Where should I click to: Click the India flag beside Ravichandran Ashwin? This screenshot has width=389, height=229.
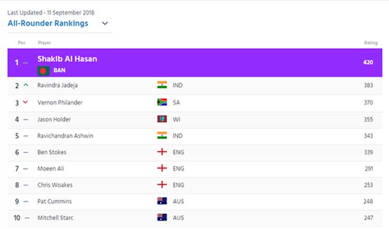point(162,135)
